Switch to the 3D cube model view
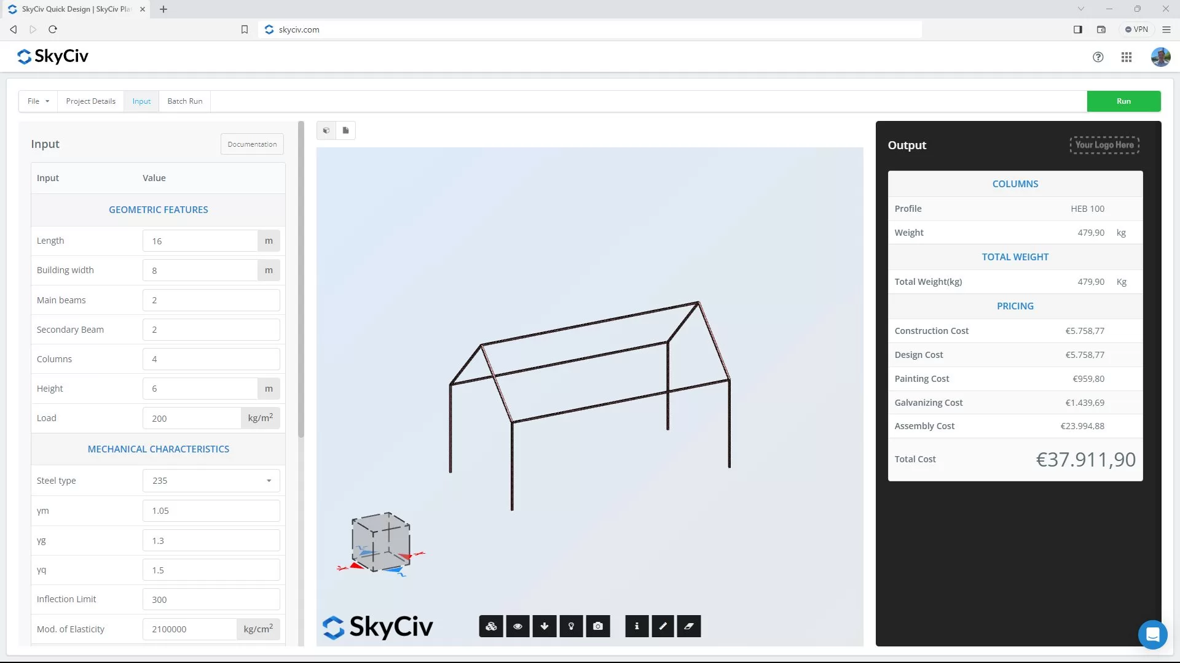This screenshot has width=1180, height=663. 326,130
